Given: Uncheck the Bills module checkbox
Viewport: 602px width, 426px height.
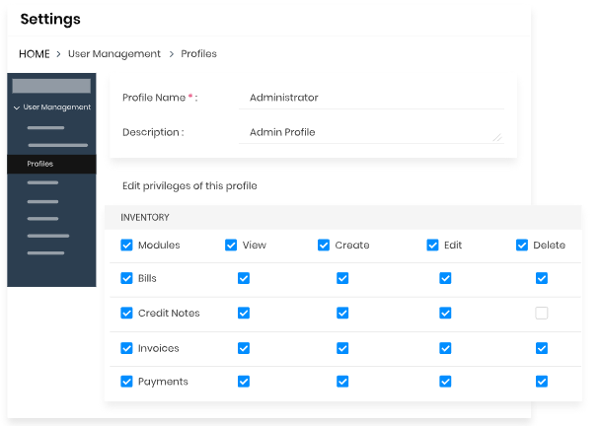Looking at the screenshot, I should point(126,279).
